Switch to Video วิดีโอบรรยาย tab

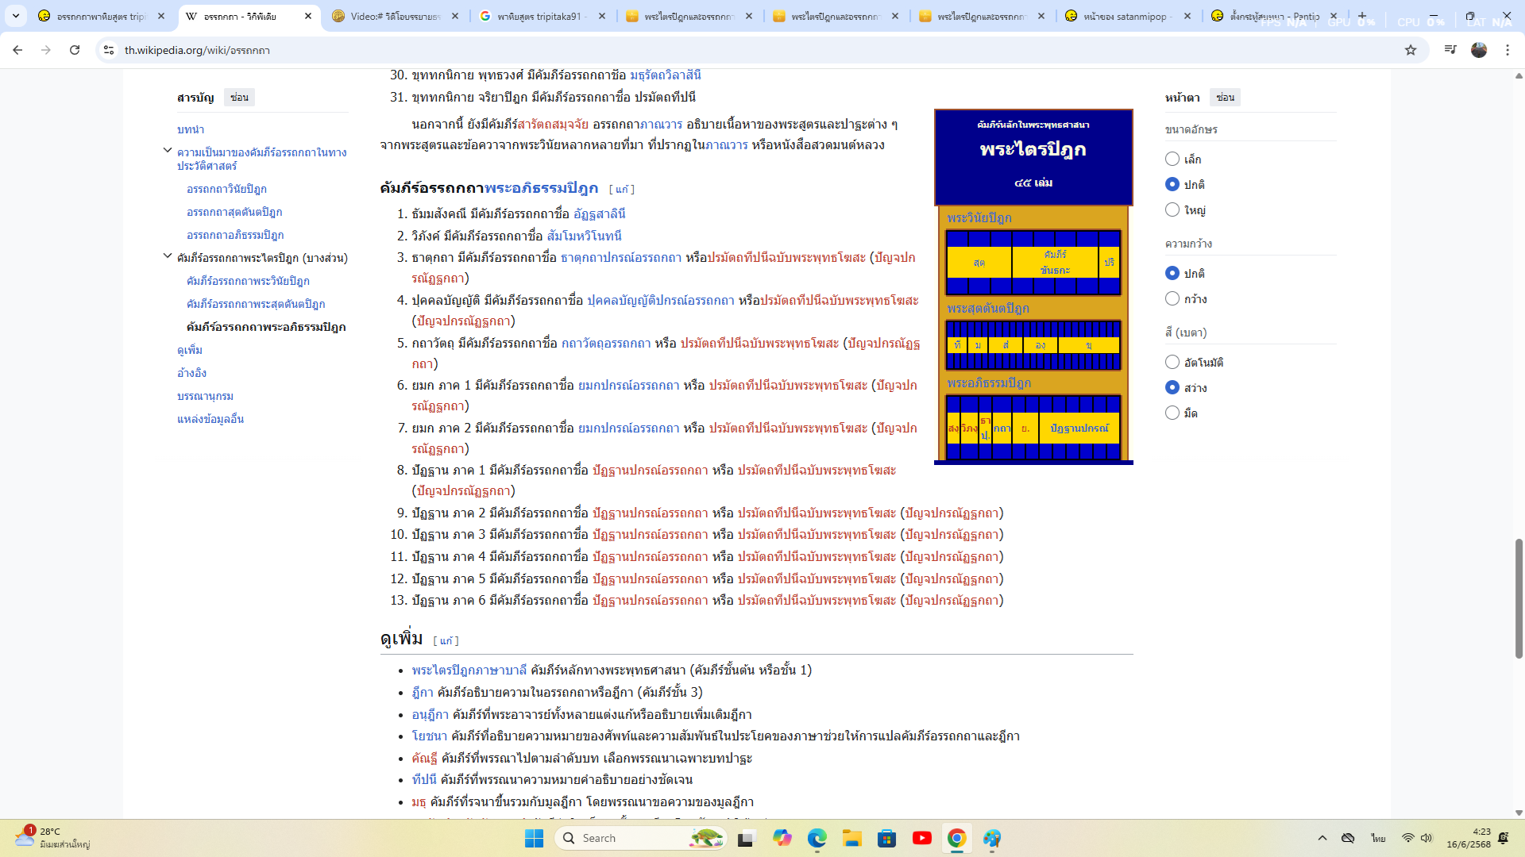395,16
